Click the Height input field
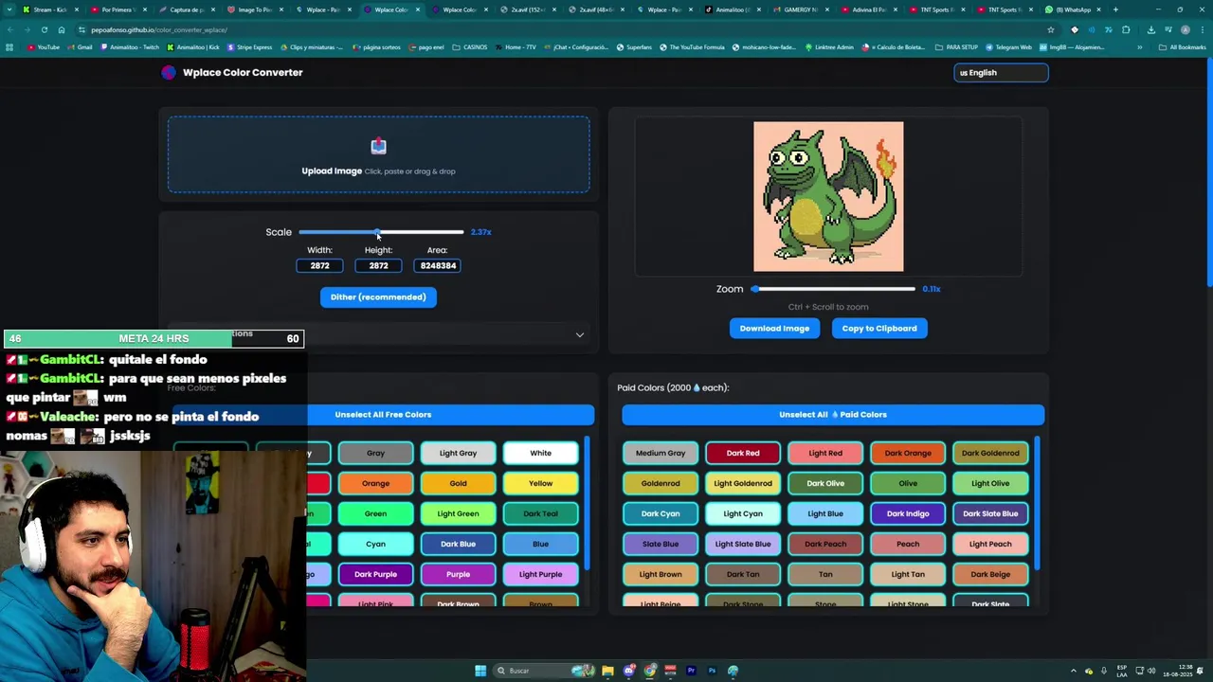1213x682 pixels. (378, 265)
